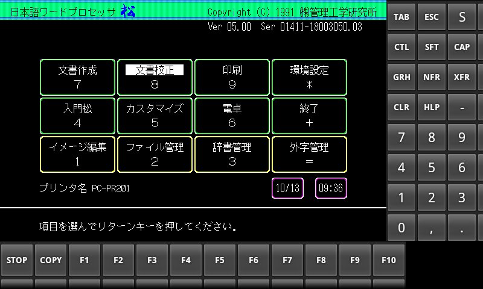The height and width of the screenshot is (289, 483).
Task: Tap keypad number 2
Action: point(432,197)
